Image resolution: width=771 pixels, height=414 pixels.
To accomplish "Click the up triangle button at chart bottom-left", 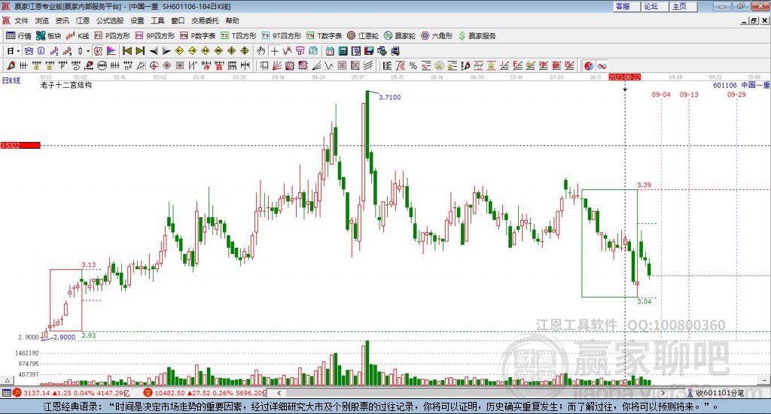I will pyautogui.click(x=7, y=380).
